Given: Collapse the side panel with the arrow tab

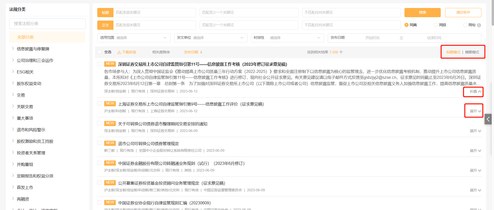Looking at the screenshot, I should coord(488,119).
